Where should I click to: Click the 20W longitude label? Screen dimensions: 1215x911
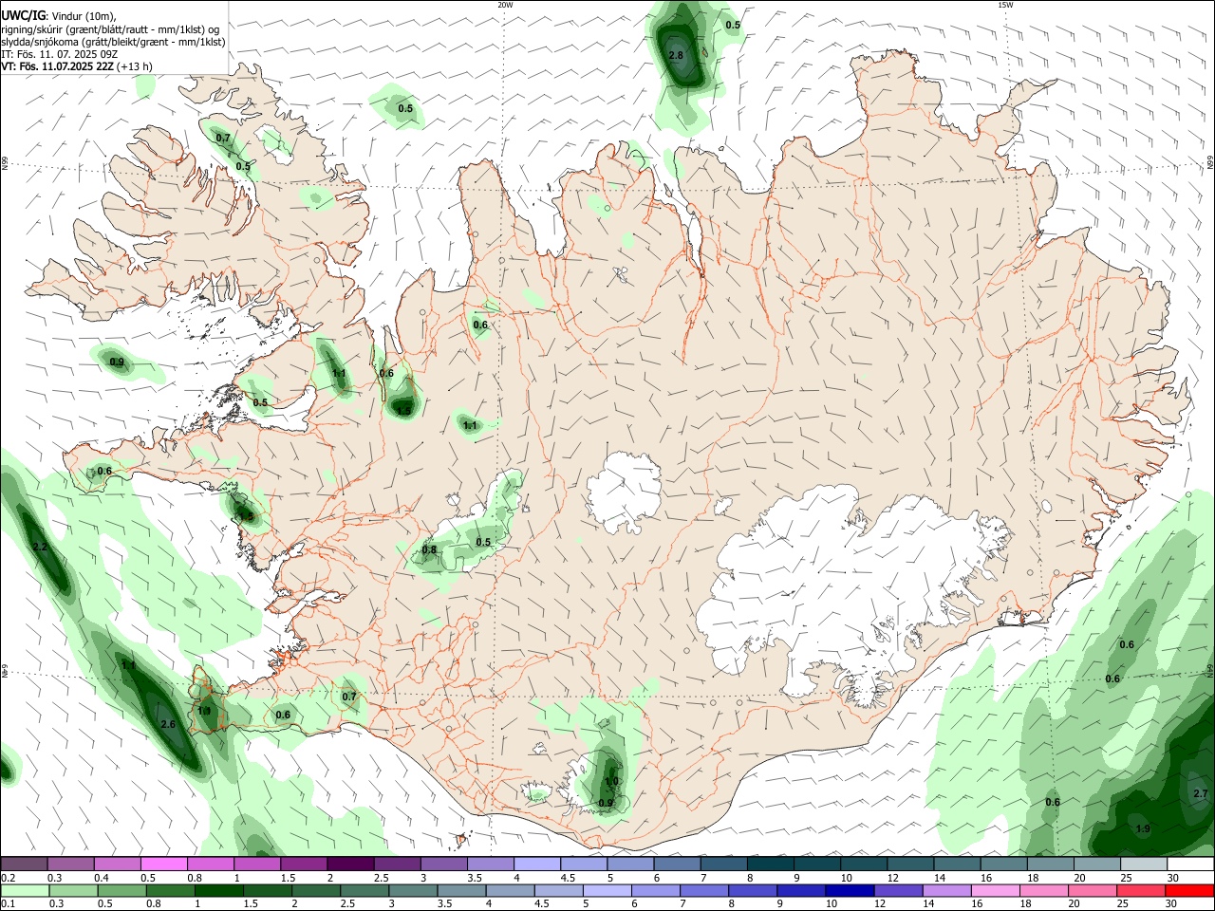pyautogui.click(x=505, y=5)
